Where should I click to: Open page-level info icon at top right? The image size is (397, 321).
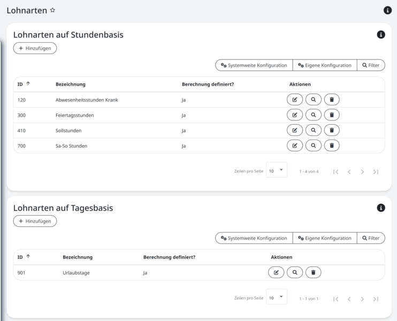pos(388,10)
